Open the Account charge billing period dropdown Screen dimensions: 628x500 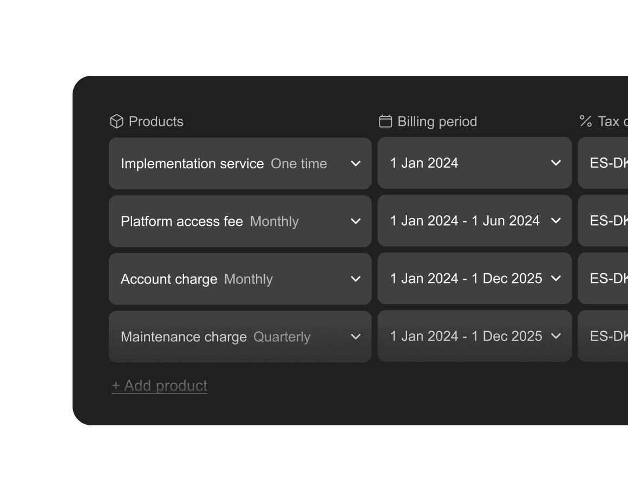click(466, 279)
